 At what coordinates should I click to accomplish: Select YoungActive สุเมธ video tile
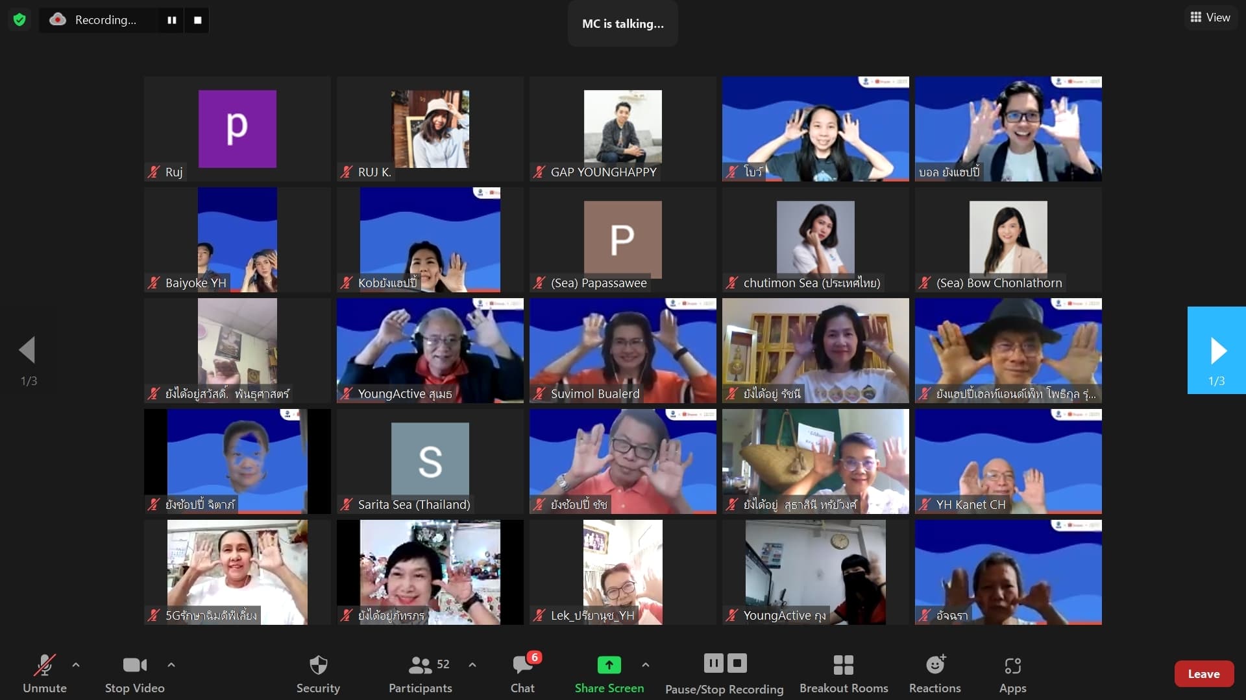(x=430, y=351)
